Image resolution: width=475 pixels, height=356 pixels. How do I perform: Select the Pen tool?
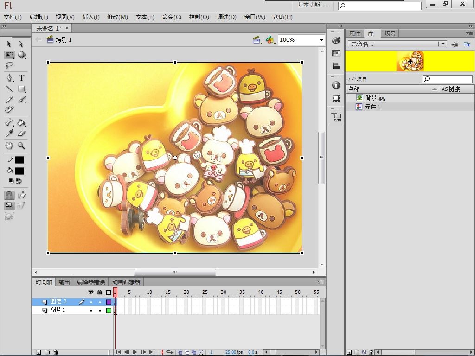[x=9, y=78]
